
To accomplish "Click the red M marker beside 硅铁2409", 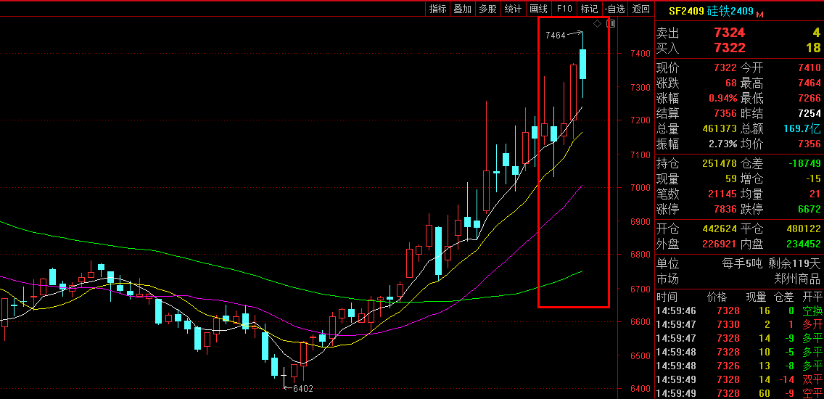I will tap(759, 14).
